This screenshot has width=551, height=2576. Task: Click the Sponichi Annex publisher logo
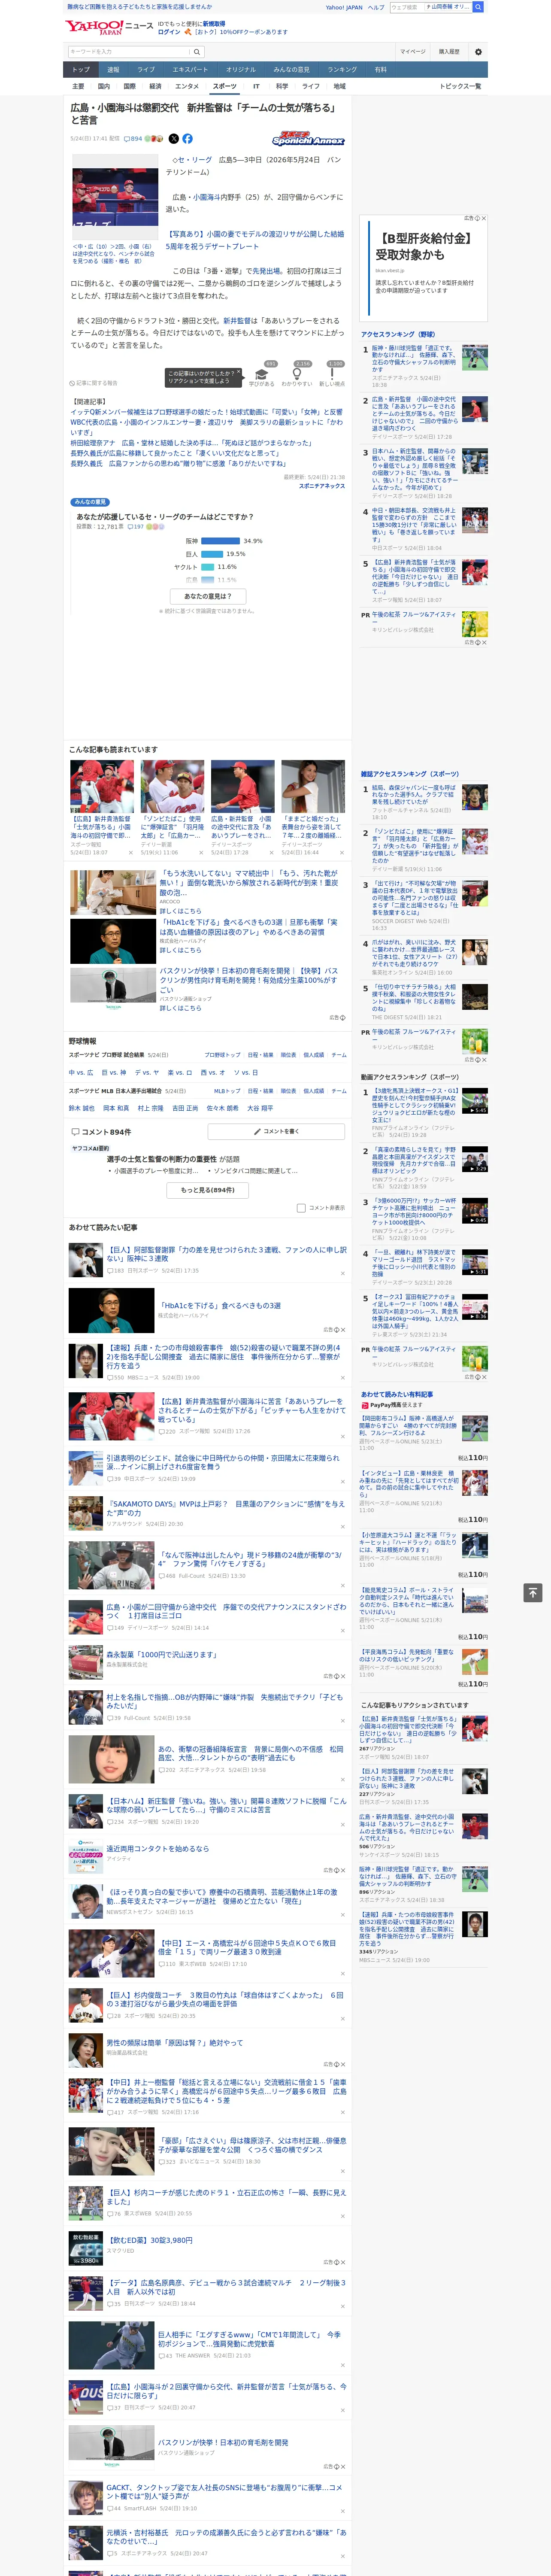308,140
